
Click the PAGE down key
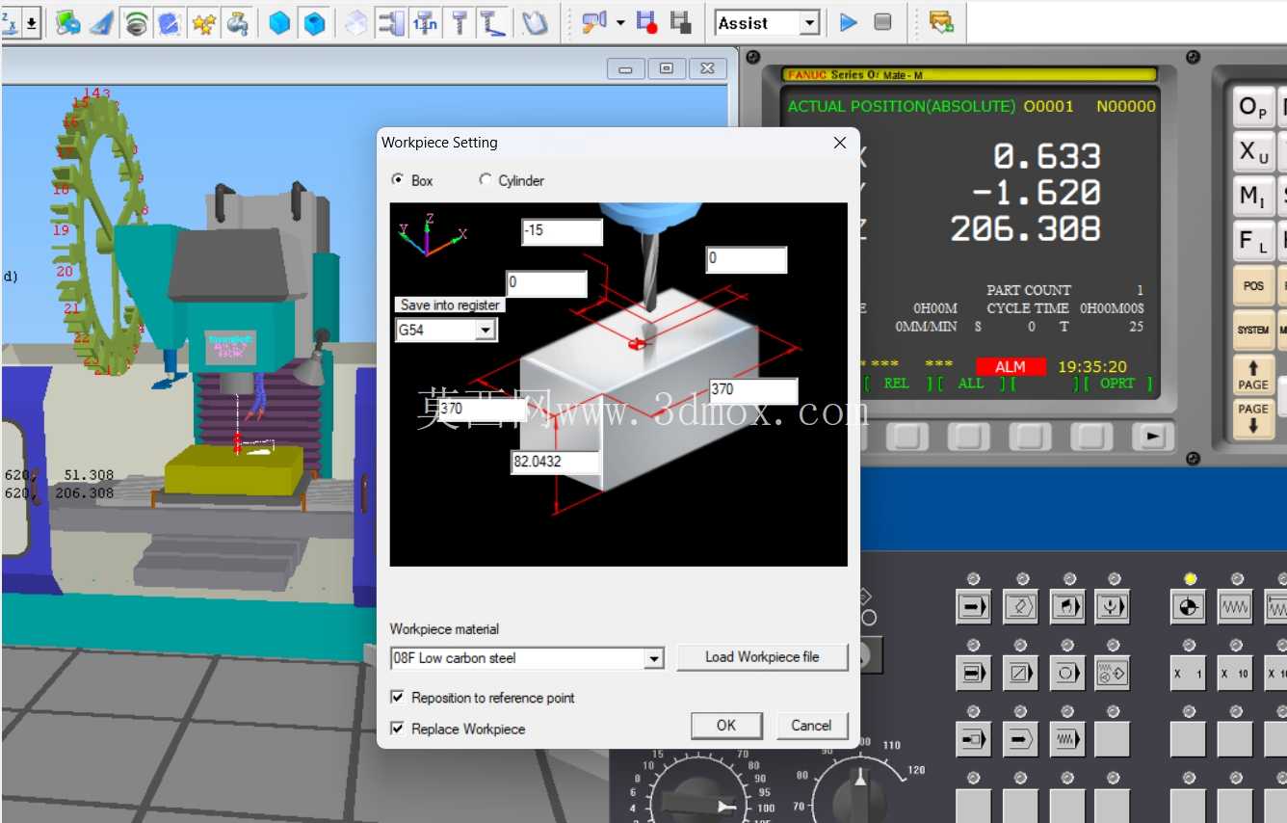[x=1253, y=419]
